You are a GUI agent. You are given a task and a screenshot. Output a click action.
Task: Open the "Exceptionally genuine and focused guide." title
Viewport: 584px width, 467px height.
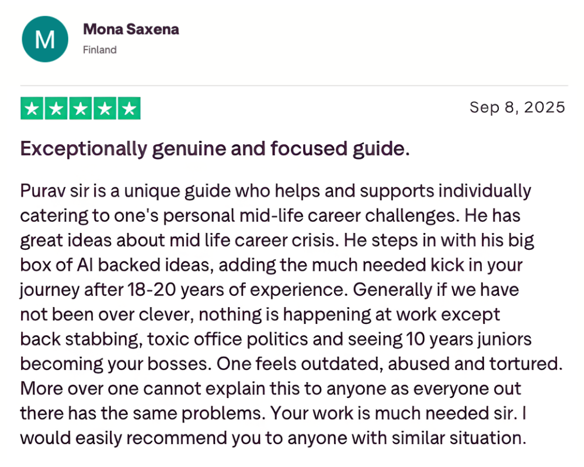click(215, 149)
